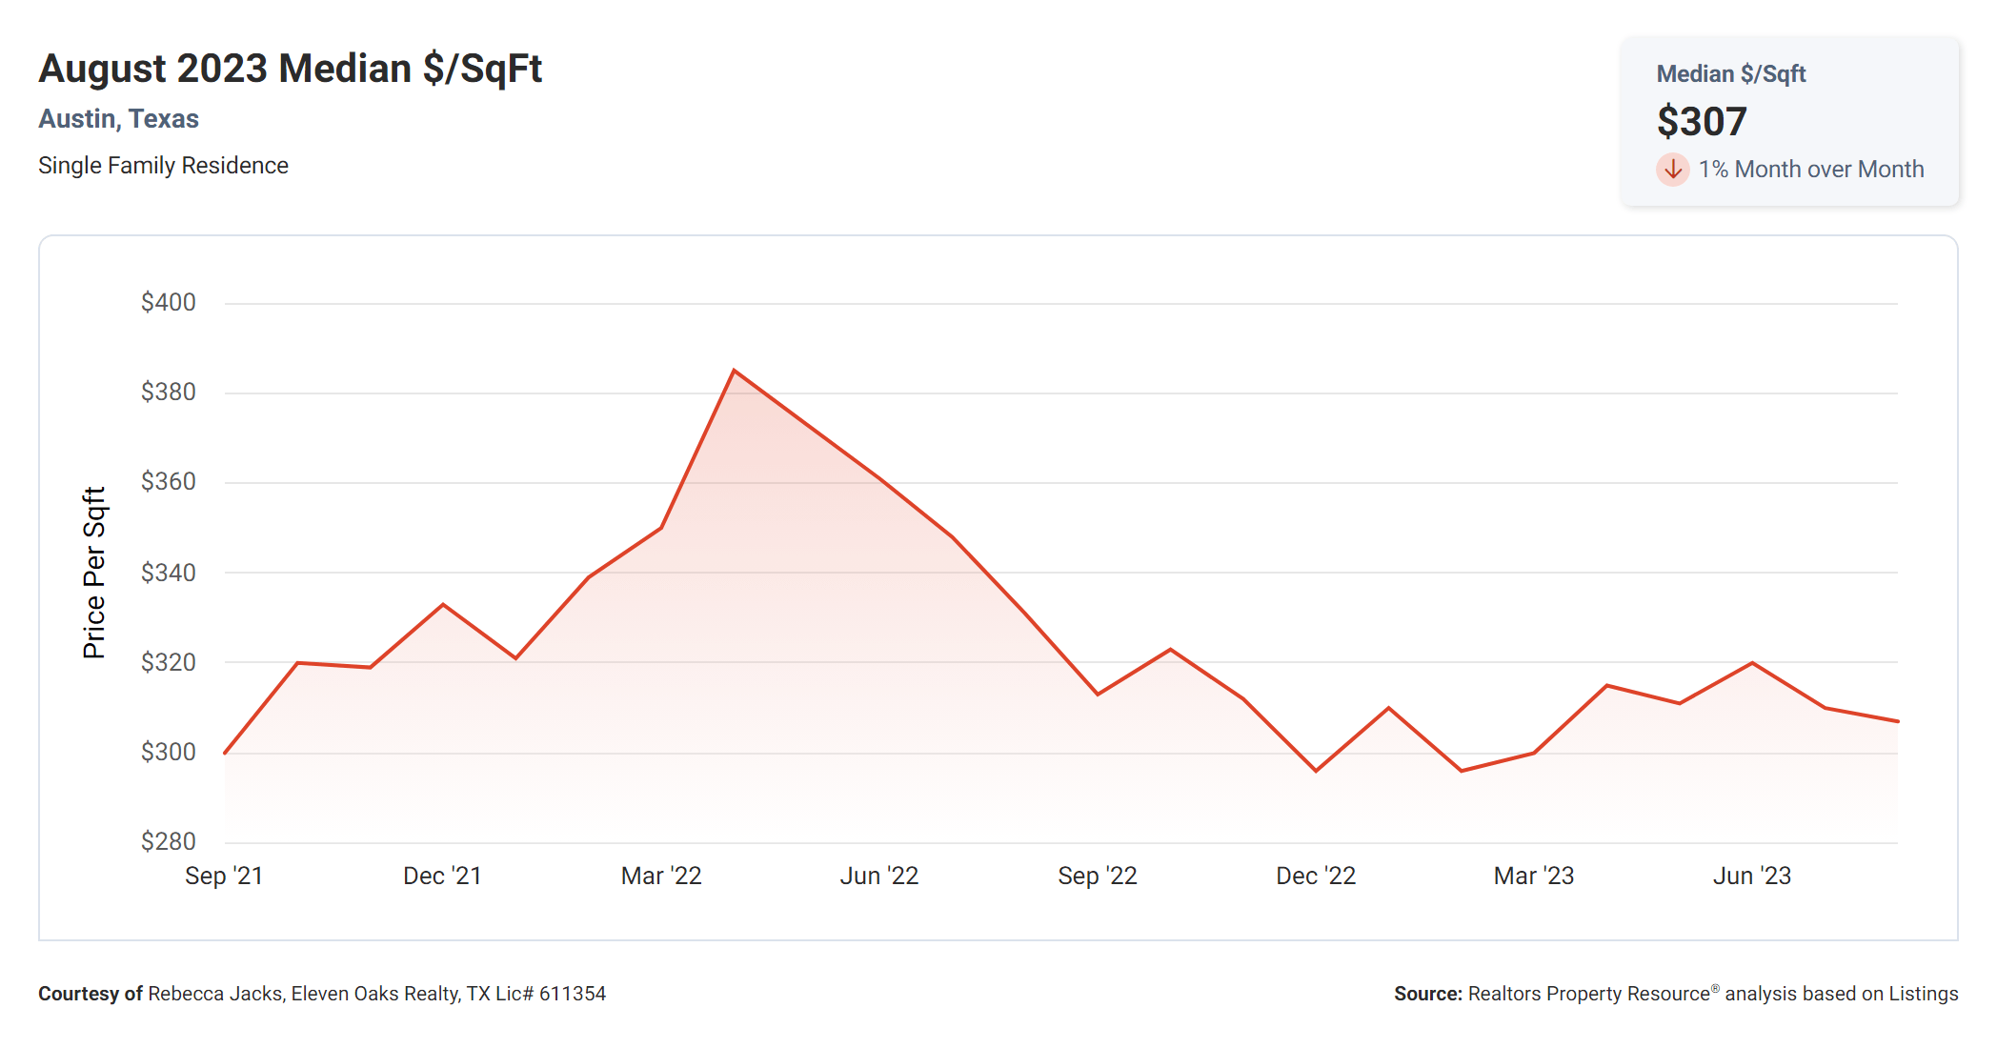1997x1048 pixels.
Task: Click the Single Family Residence label
Action: (x=163, y=166)
